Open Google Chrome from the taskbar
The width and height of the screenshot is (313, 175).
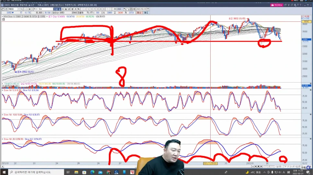[108, 172]
